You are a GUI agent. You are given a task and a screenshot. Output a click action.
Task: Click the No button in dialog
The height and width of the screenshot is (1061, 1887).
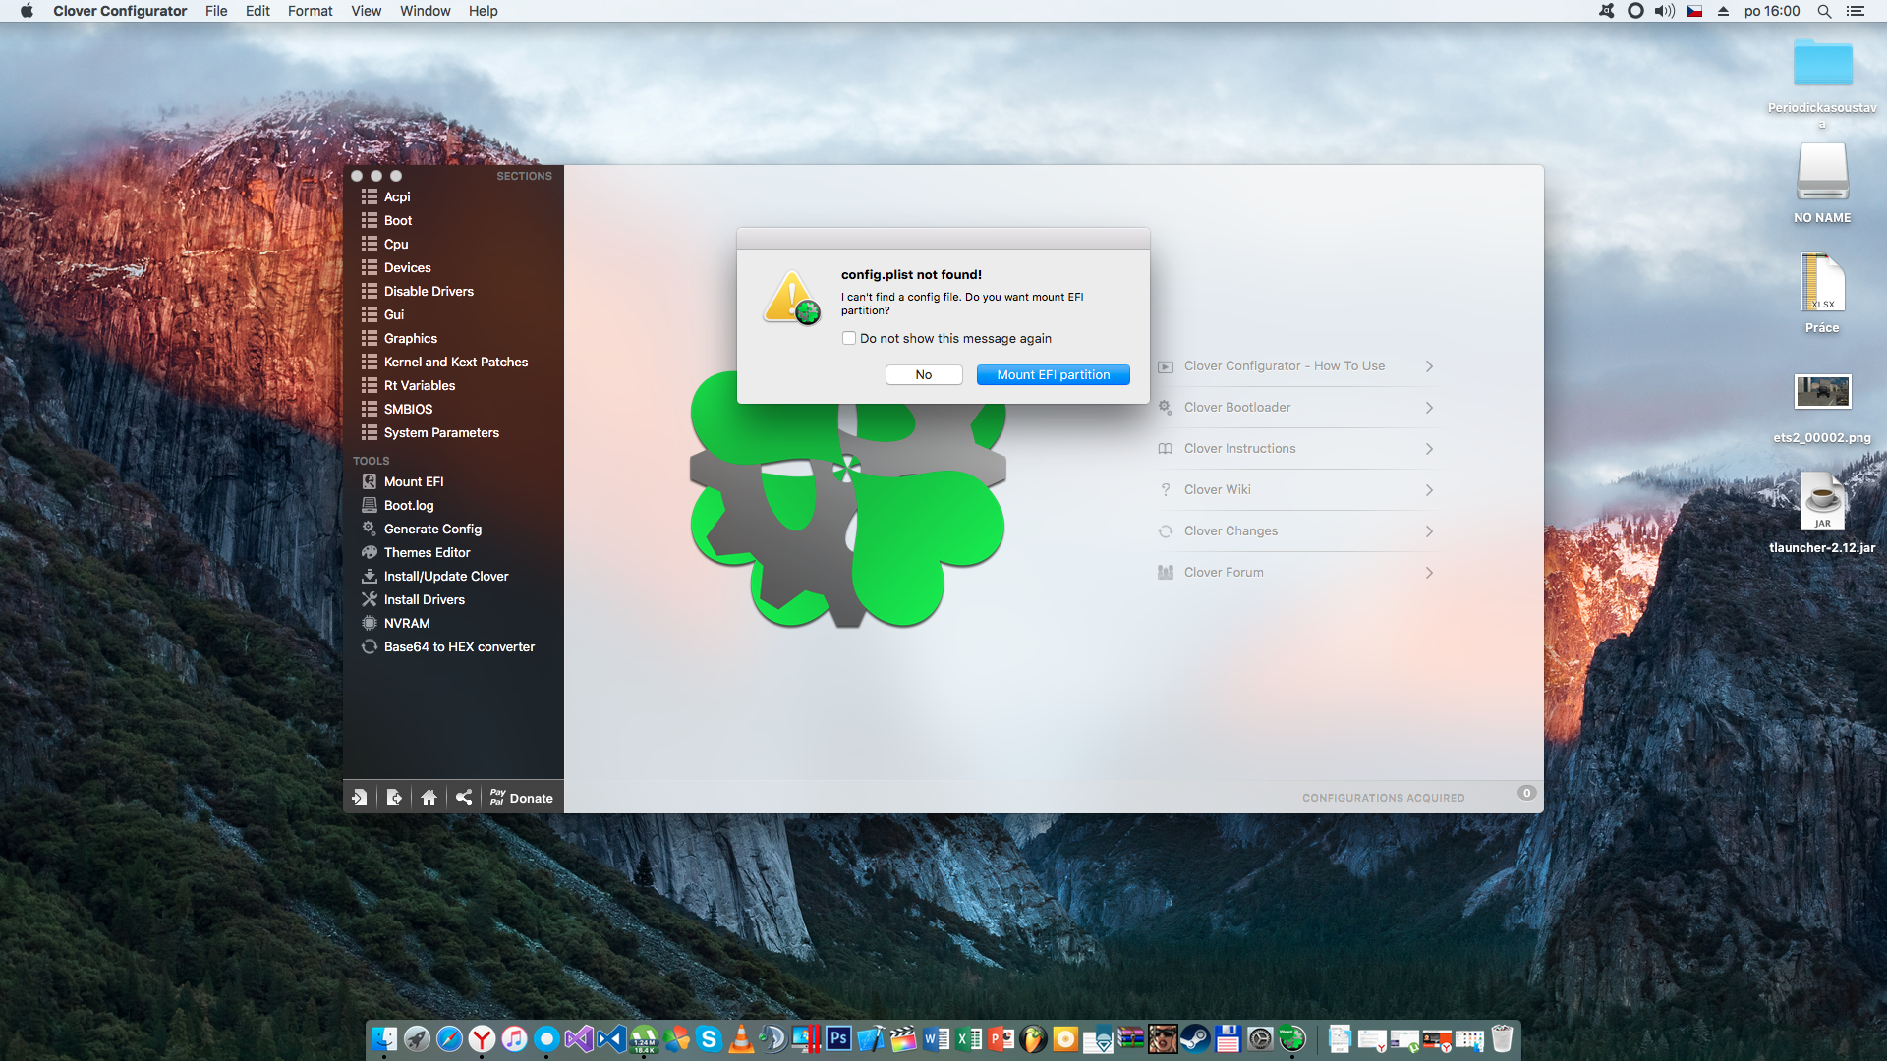click(x=923, y=374)
